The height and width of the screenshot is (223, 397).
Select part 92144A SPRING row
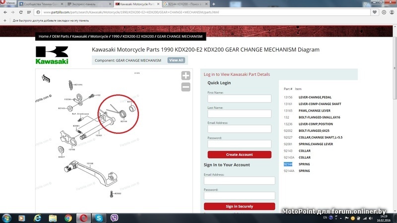[297, 171]
